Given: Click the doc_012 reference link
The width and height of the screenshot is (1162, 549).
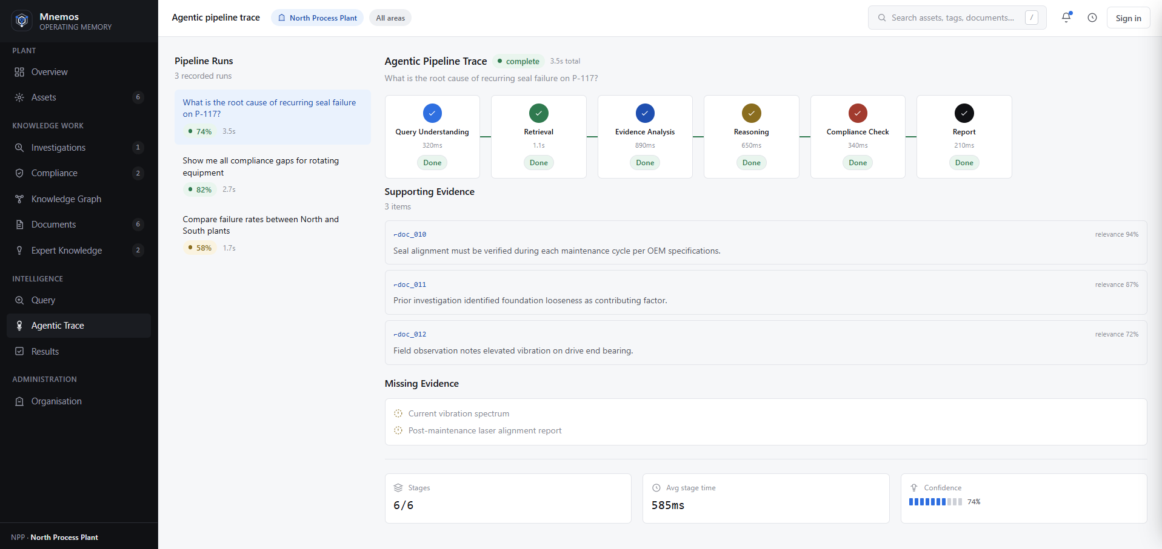Looking at the screenshot, I should tap(410, 334).
